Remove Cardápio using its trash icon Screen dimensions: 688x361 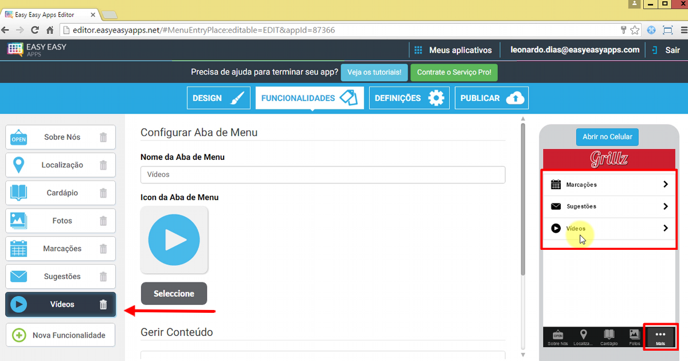point(103,193)
